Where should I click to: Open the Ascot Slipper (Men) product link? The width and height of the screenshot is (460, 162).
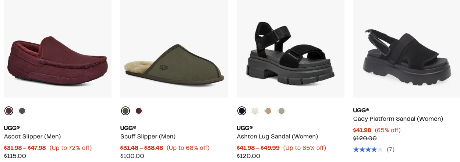(32, 137)
